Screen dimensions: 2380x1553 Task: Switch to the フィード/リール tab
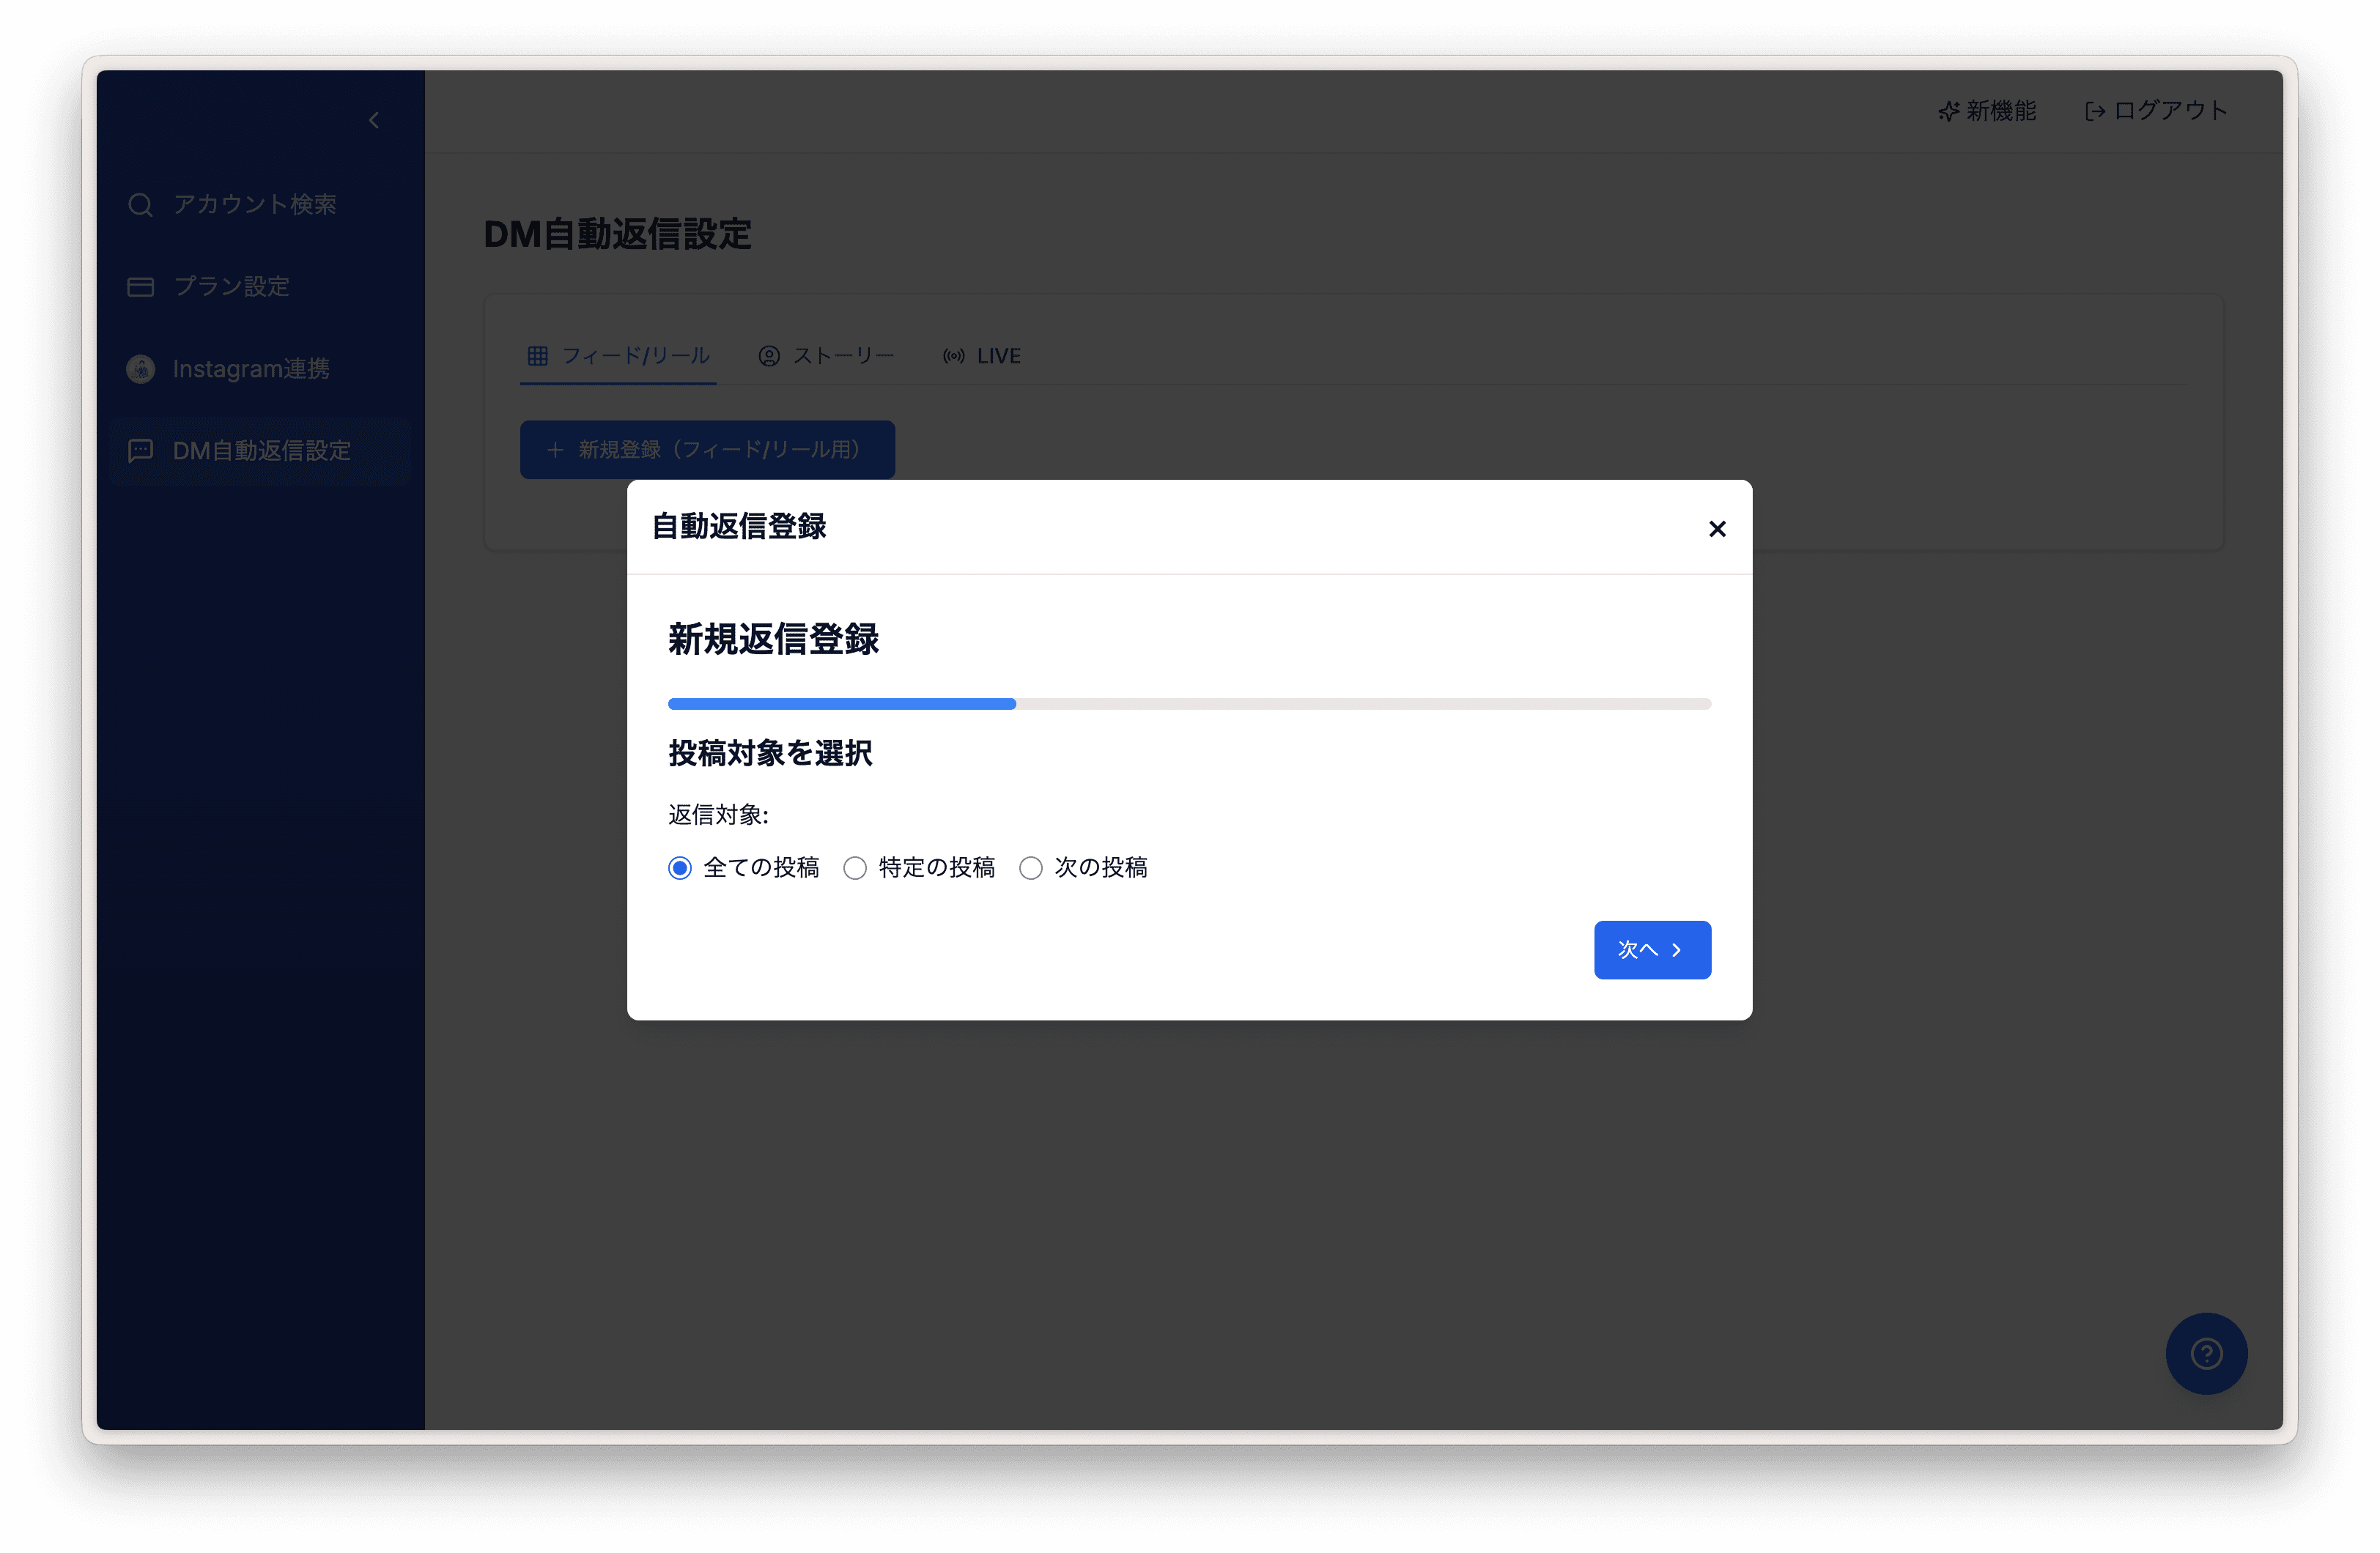[x=618, y=356]
